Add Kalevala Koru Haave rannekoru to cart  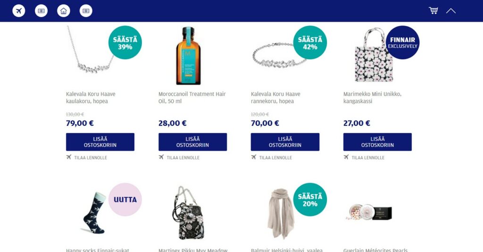285,142
